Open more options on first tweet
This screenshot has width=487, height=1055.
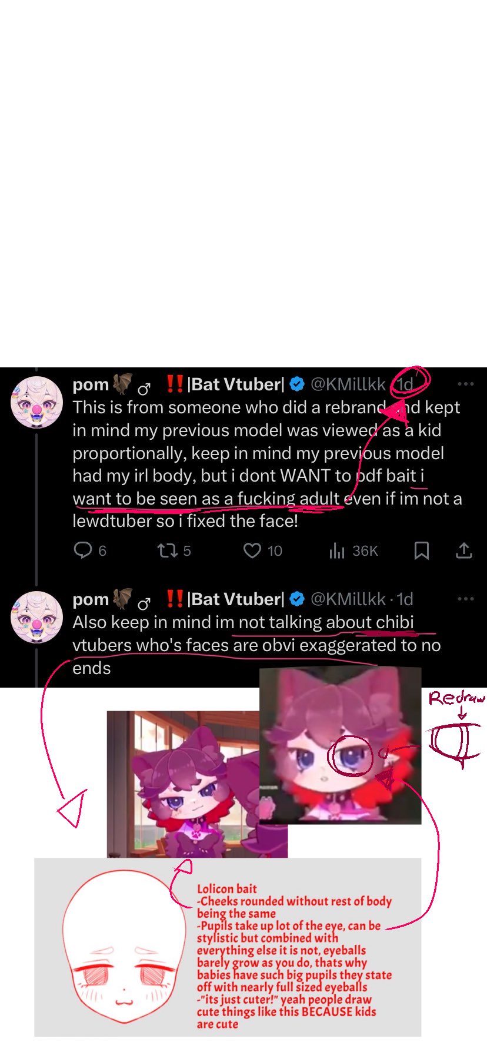pyautogui.click(x=465, y=384)
